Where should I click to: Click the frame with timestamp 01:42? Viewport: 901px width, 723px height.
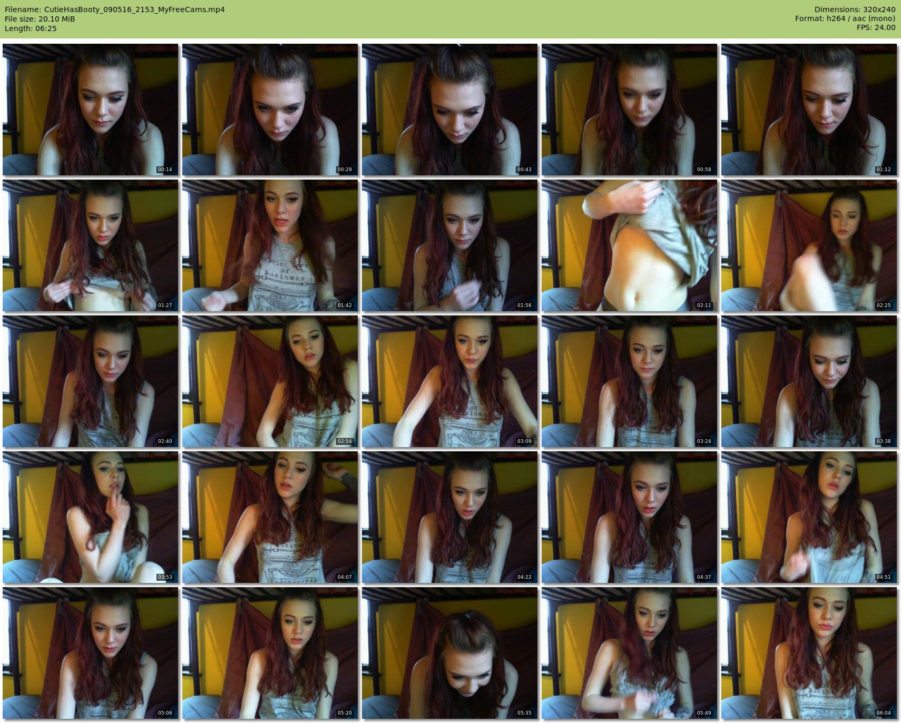point(270,245)
